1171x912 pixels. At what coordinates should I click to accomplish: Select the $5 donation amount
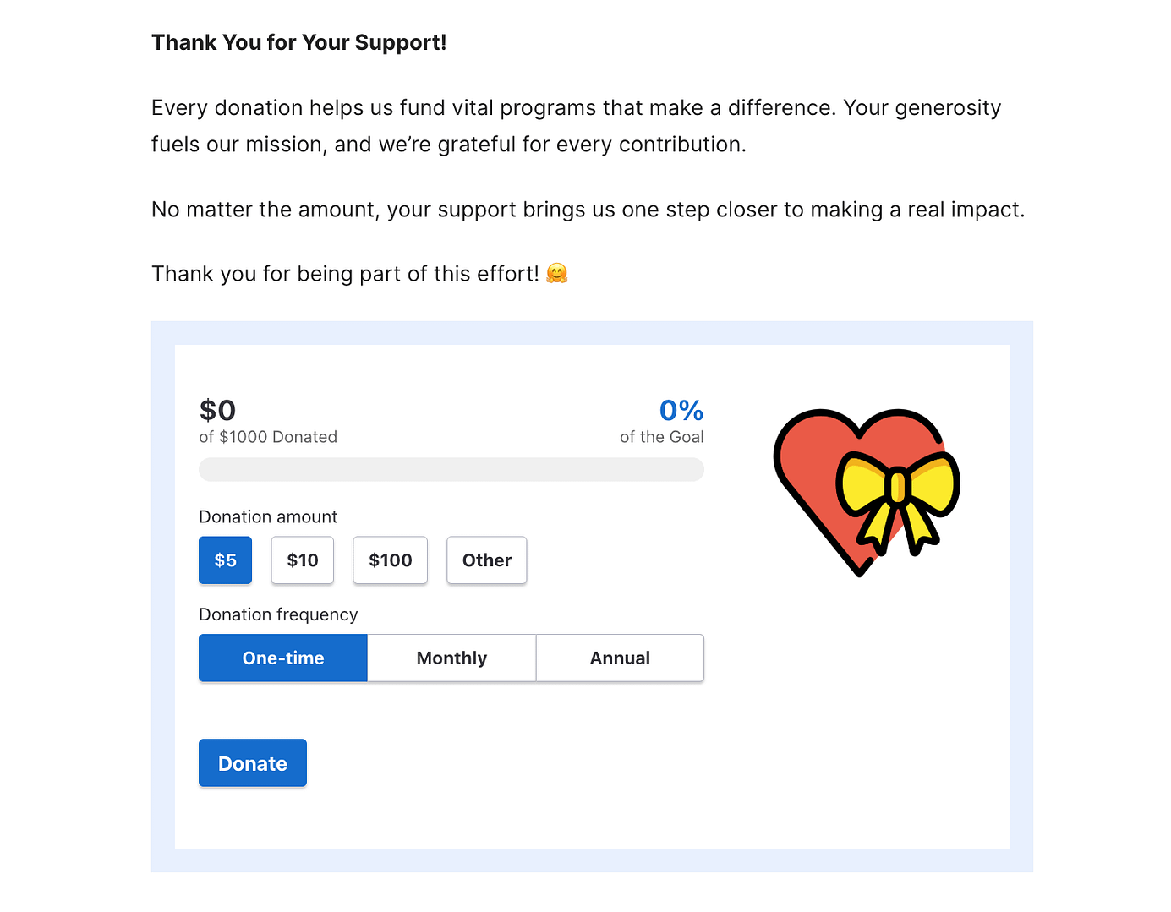pyautogui.click(x=225, y=560)
